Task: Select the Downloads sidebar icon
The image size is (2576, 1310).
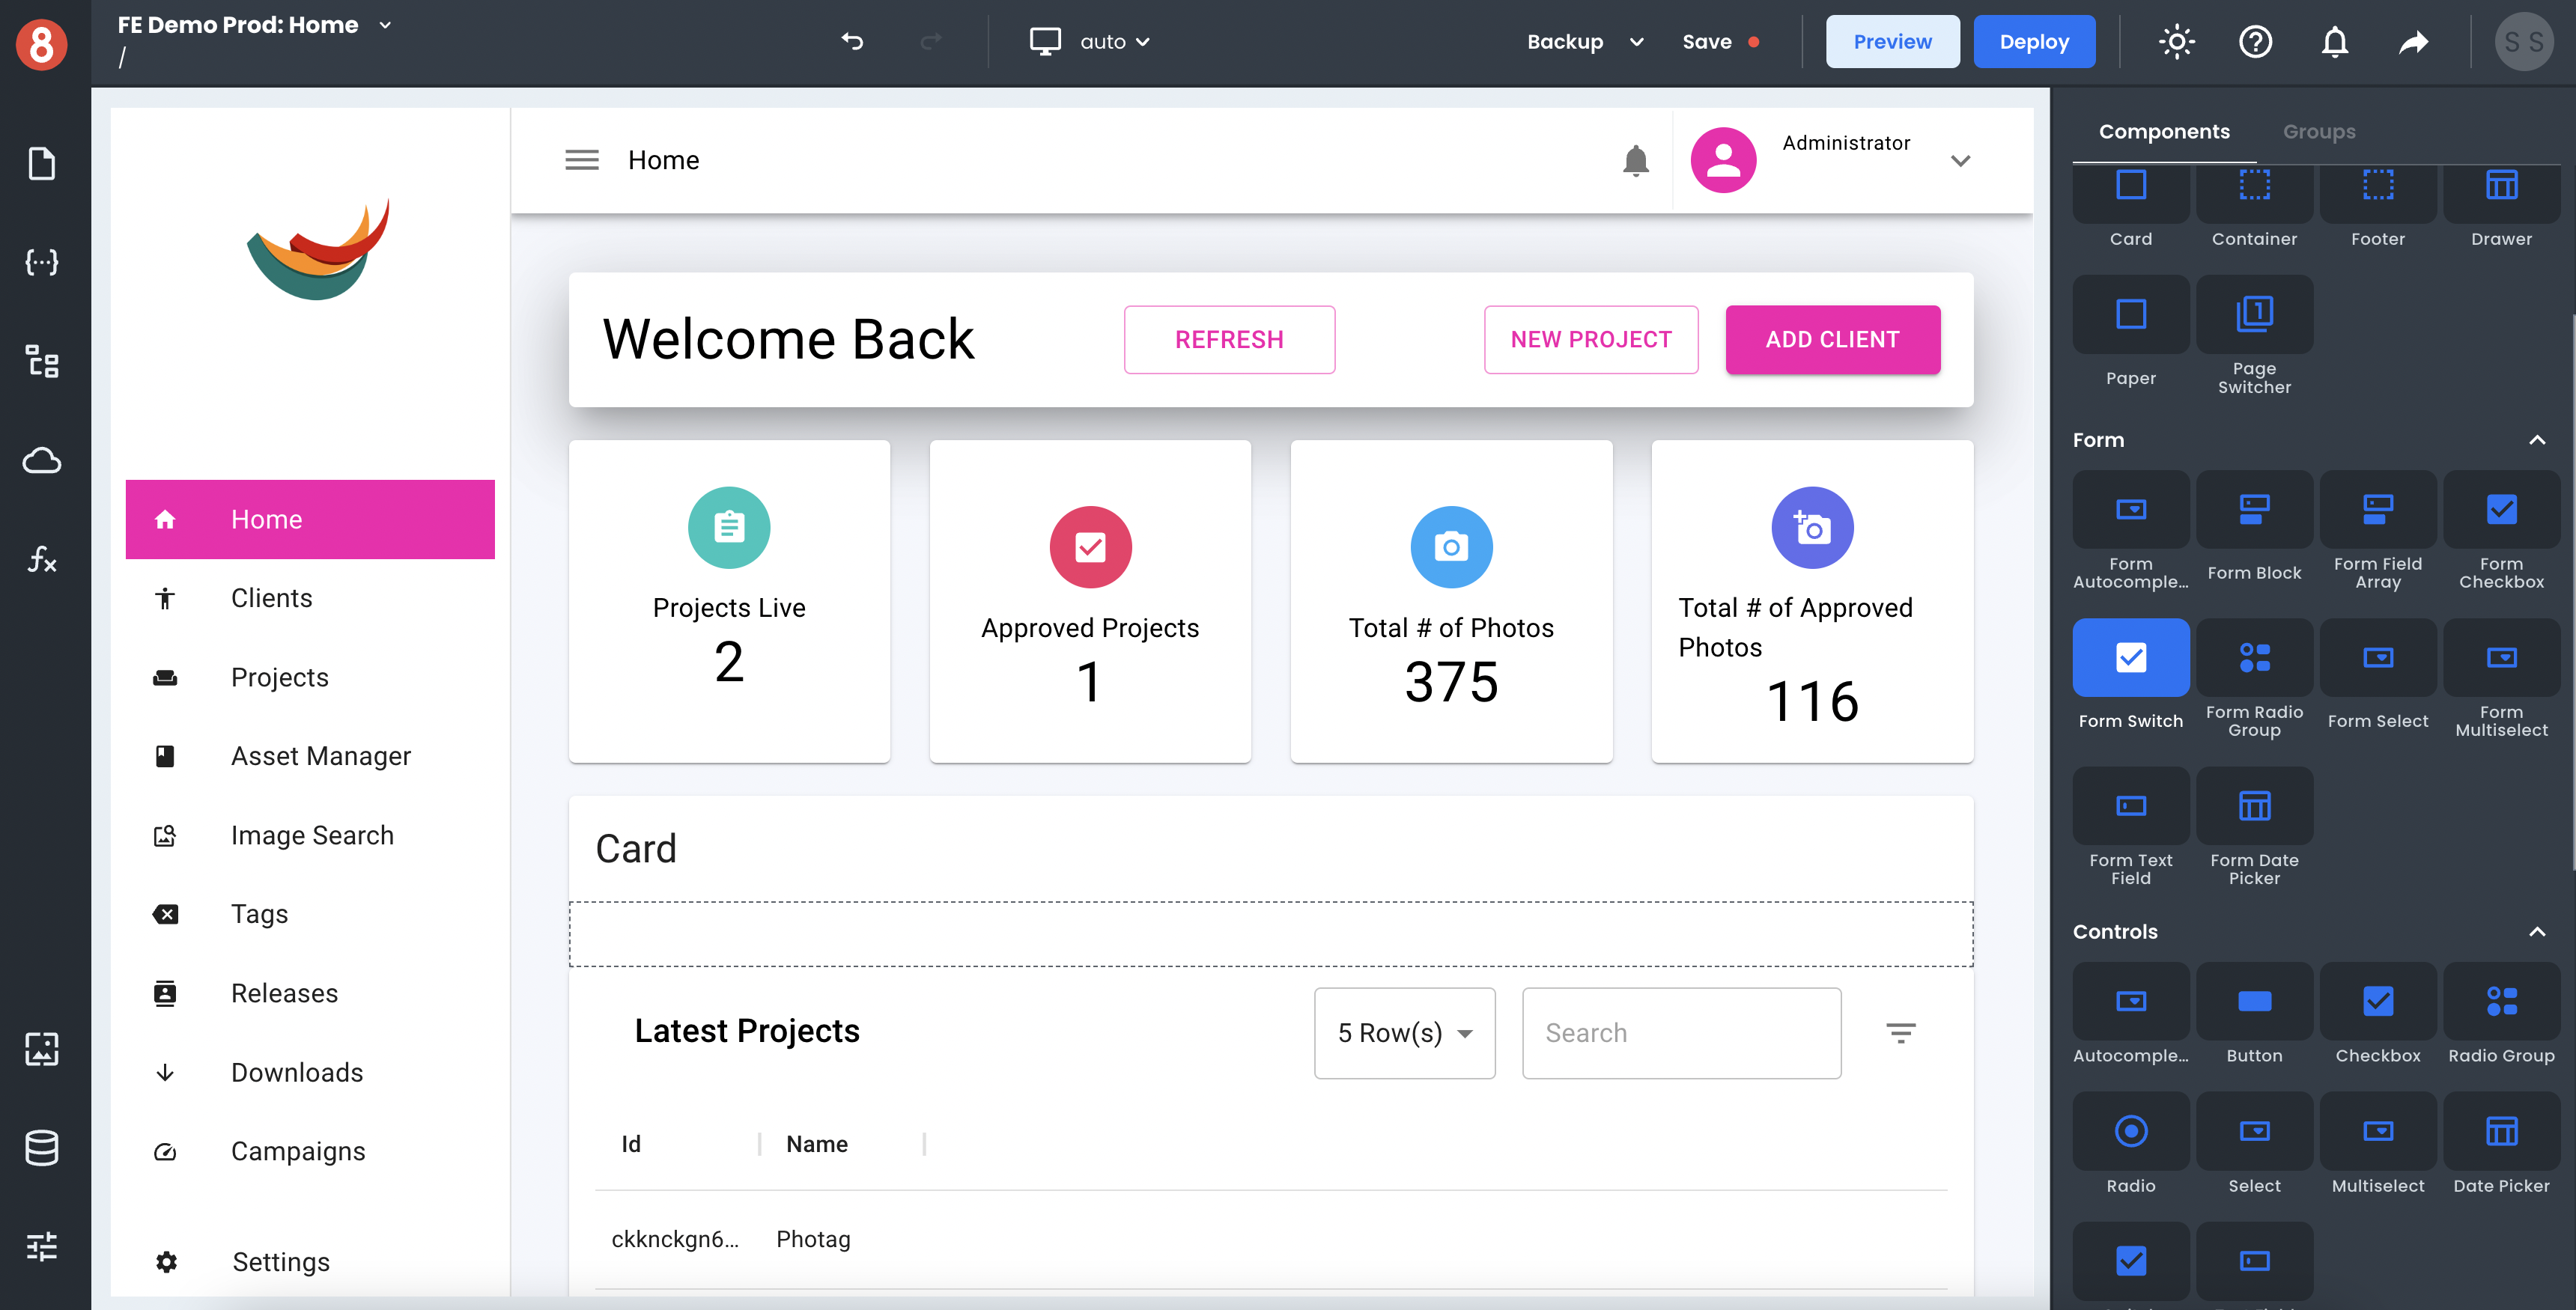Action: (x=165, y=1071)
